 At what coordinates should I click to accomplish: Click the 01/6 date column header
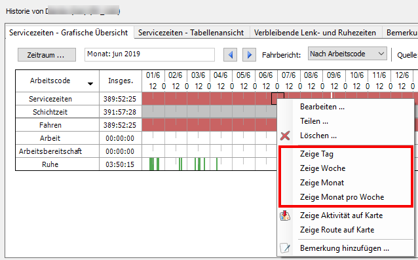click(153, 76)
